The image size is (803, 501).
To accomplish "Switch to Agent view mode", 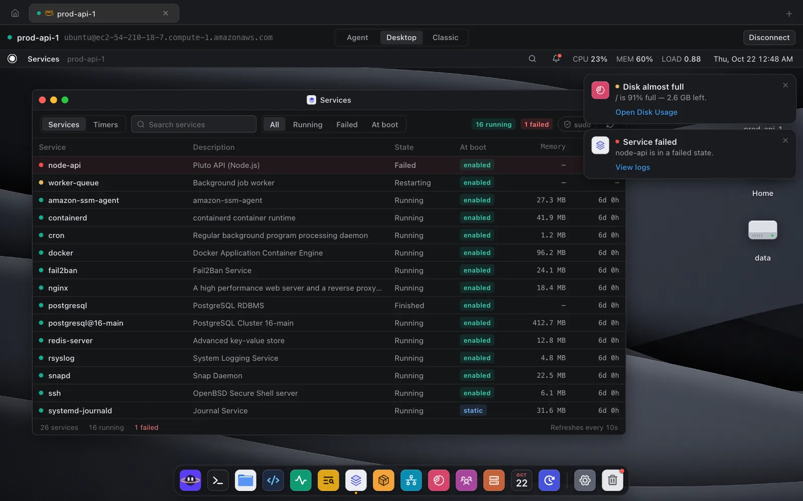I will tap(357, 38).
